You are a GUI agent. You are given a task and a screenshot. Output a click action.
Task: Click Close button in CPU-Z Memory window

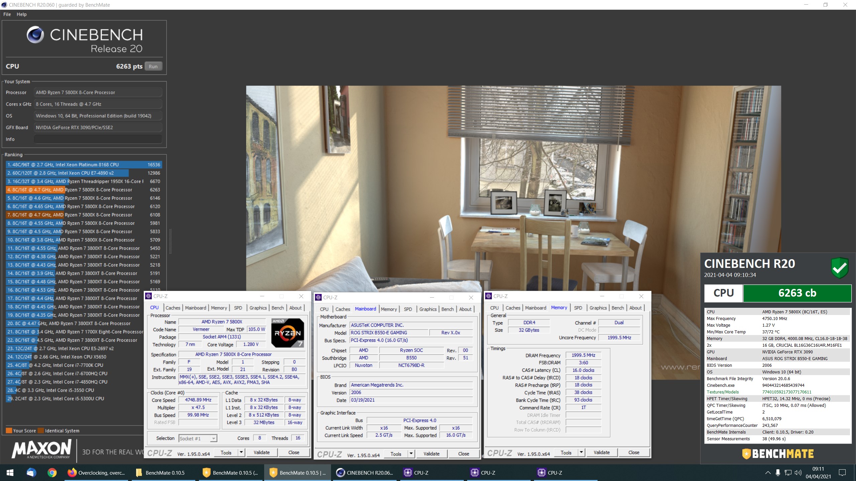click(x=634, y=452)
